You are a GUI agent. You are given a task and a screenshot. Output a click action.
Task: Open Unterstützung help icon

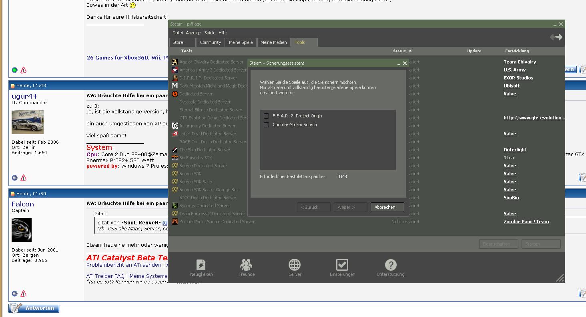coord(391,265)
